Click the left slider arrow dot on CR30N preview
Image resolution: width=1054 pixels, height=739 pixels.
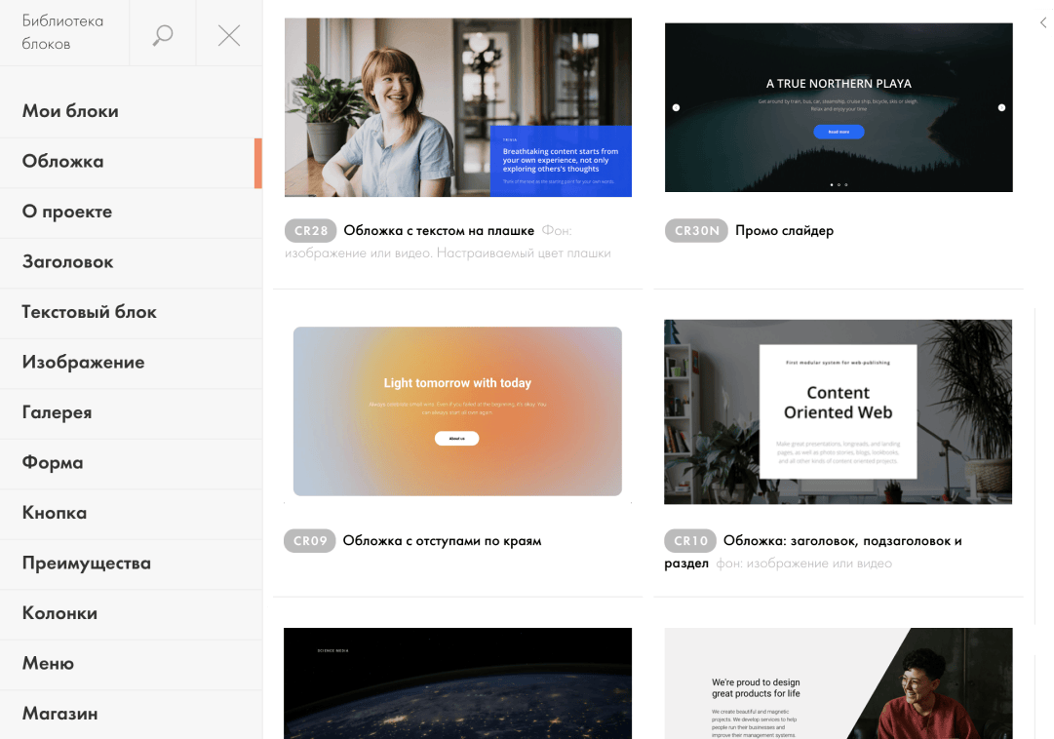tap(677, 107)
